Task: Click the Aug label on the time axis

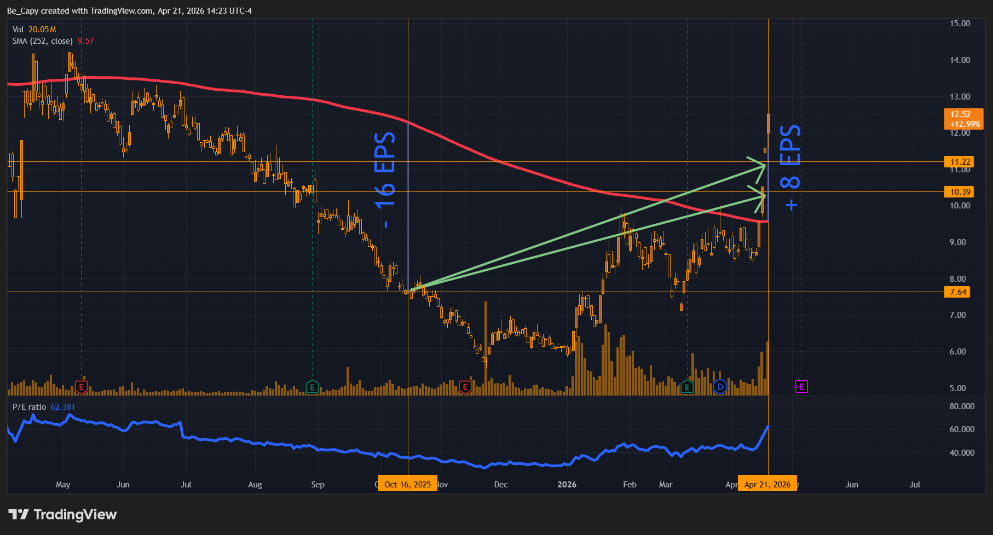Action: pos(255,485)
